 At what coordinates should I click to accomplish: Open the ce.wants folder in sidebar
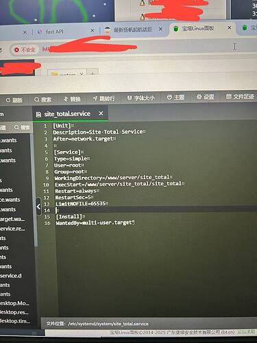(10, 200)
